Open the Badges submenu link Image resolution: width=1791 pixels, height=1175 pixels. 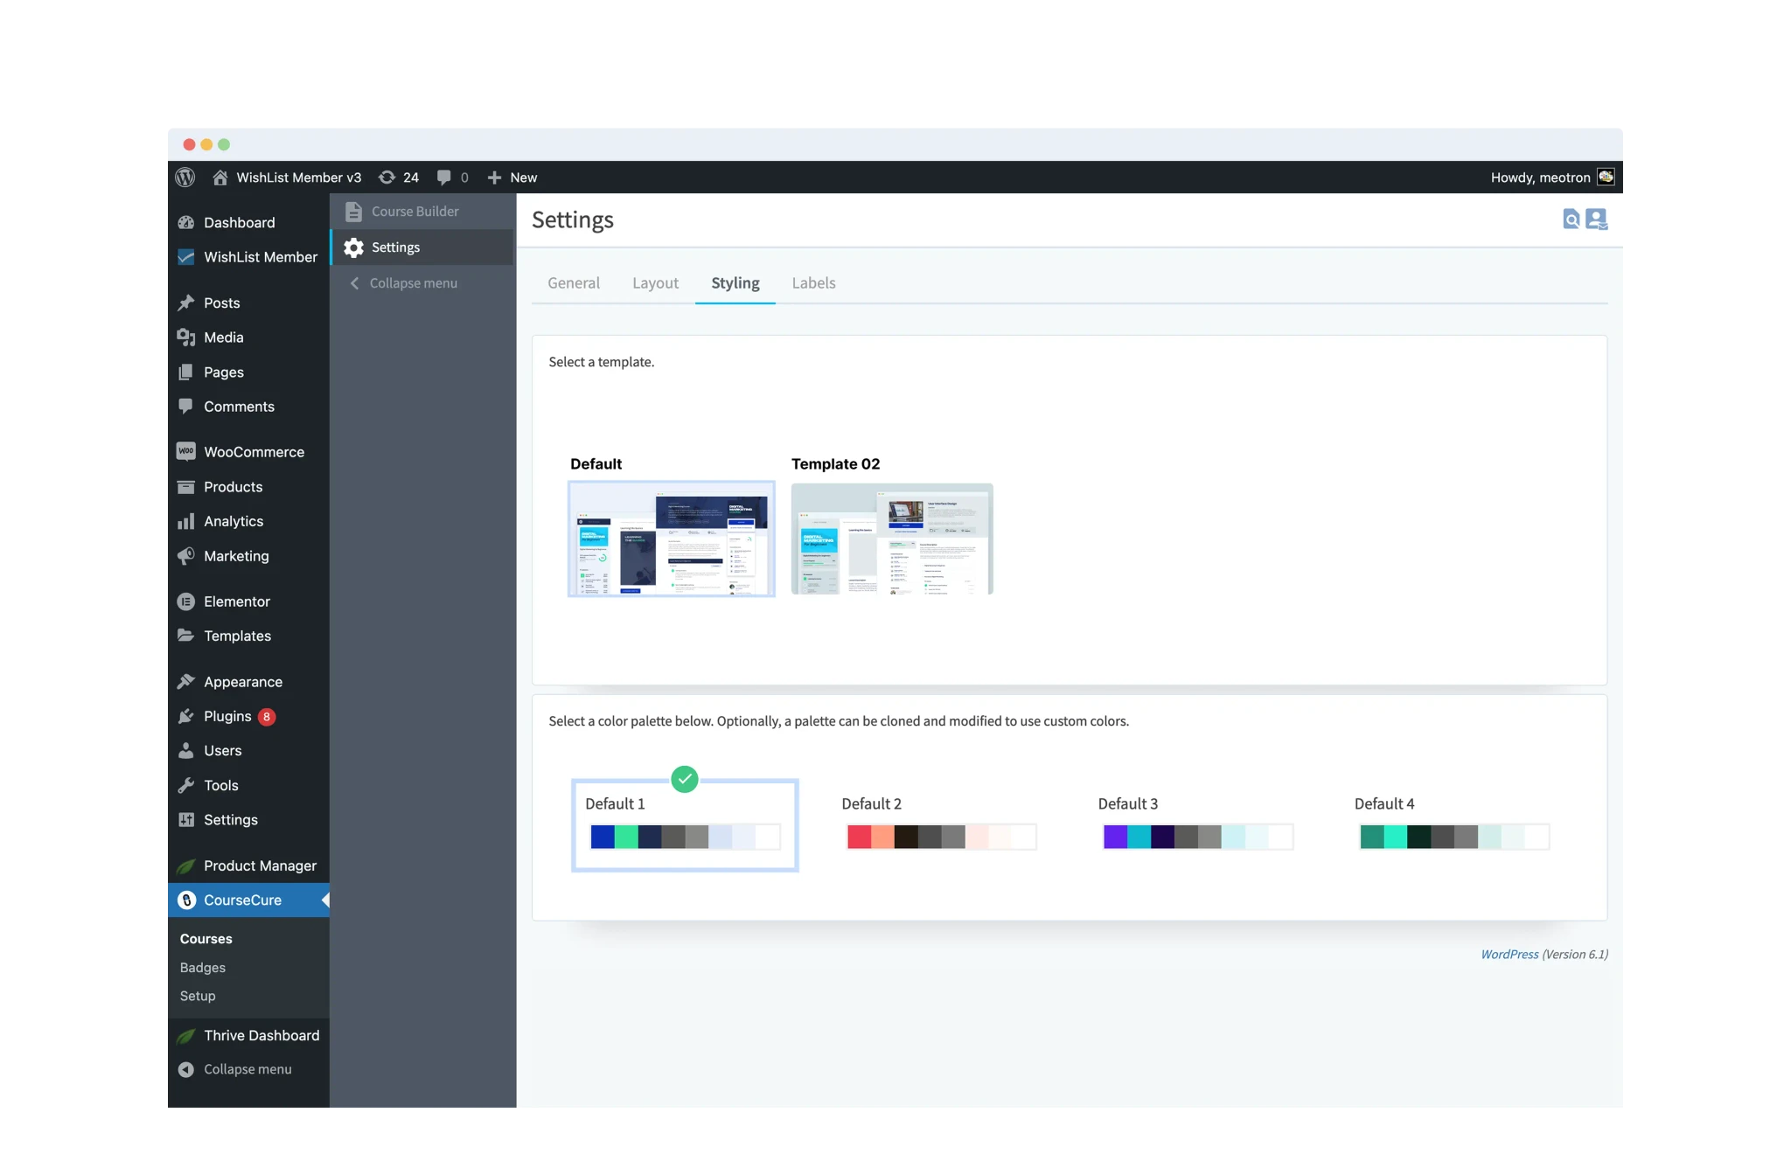[x=203, y=968]
